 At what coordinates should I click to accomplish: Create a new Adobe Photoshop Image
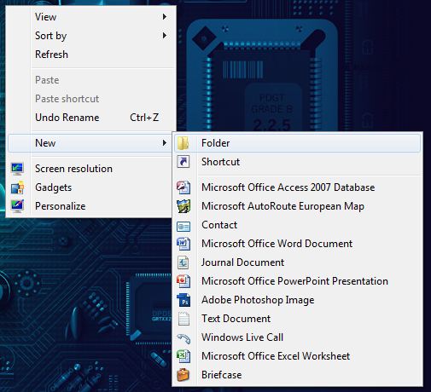297,300
